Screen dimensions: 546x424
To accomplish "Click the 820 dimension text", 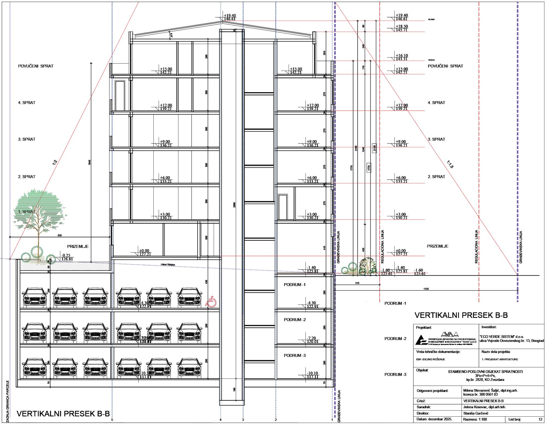I will click(60, 235).
